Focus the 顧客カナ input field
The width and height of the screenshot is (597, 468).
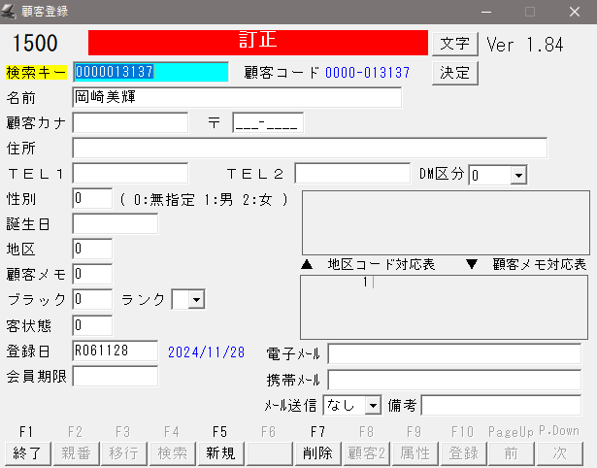click(x=130, y=122)
